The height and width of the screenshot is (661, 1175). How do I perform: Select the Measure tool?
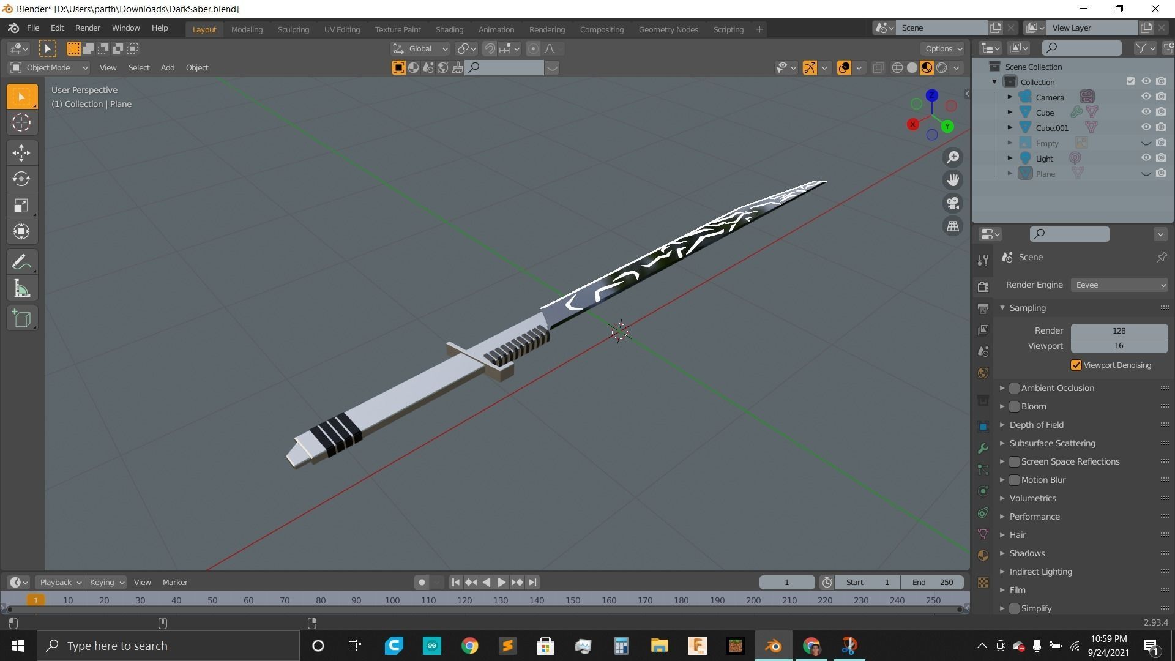(x=21, y=288)
